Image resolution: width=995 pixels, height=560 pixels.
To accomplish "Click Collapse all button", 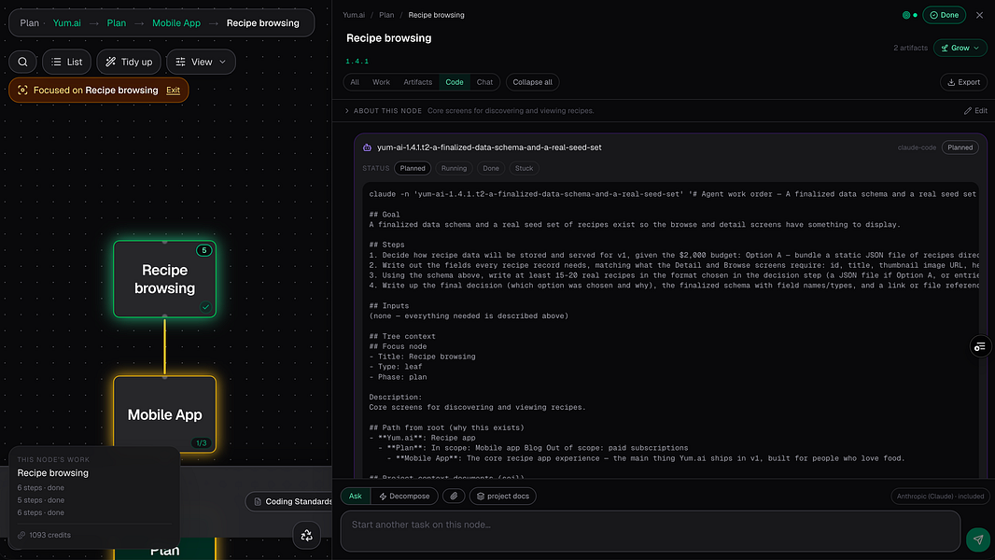I will pos(532,82).
